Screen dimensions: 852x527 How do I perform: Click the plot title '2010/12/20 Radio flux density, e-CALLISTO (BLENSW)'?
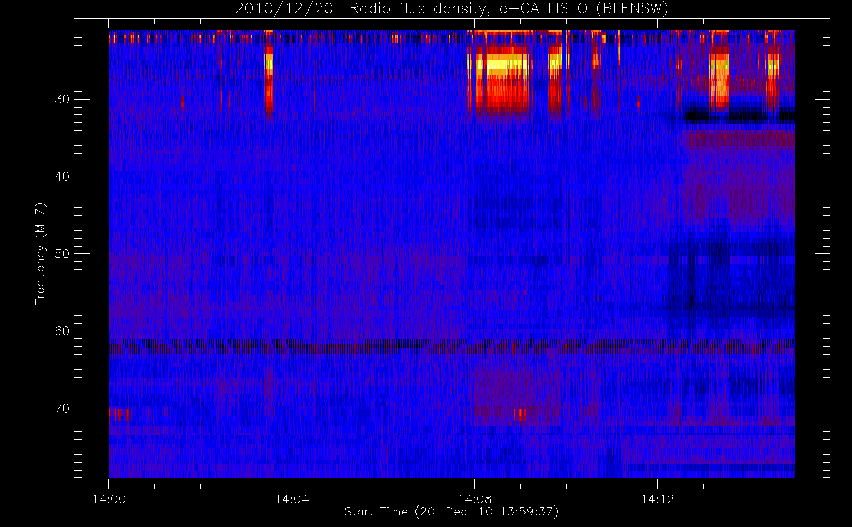[451, 9]
